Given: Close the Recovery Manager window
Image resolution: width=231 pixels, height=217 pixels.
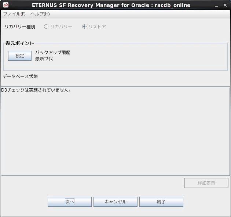Looking at the screenshot, I should 225,5.
